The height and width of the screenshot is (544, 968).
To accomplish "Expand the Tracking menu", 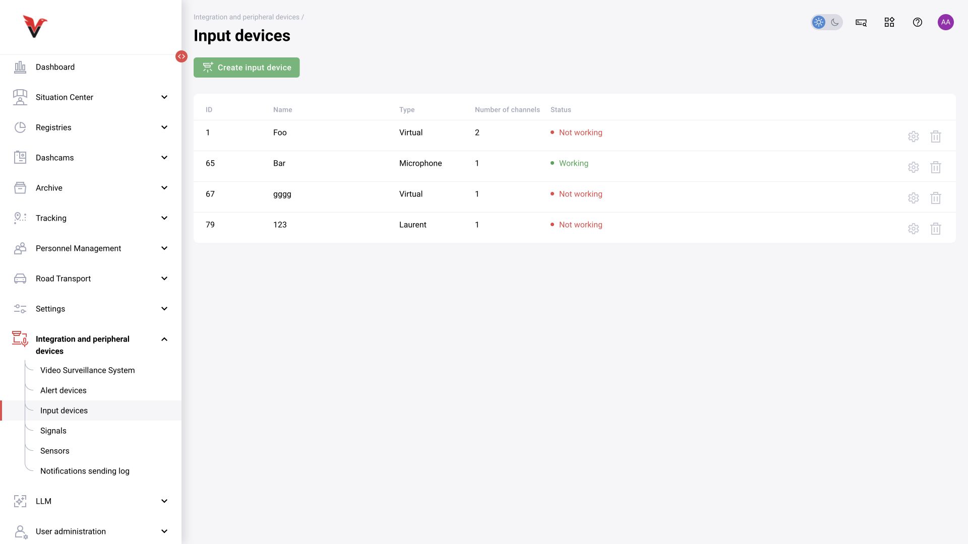I will point(91,218).
